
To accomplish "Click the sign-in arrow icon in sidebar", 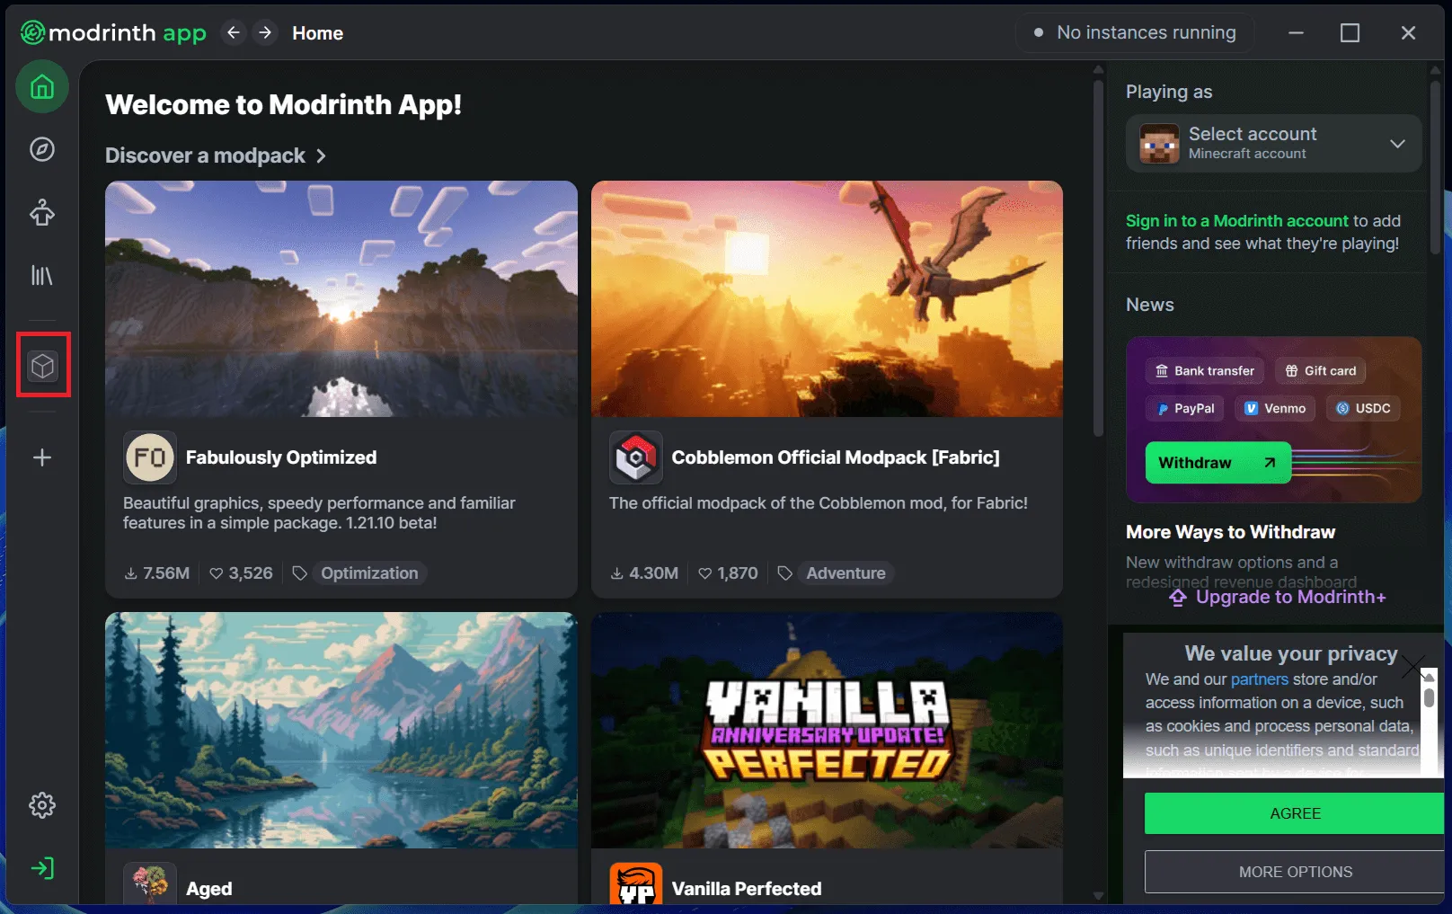I will click(x=42, y=868).
